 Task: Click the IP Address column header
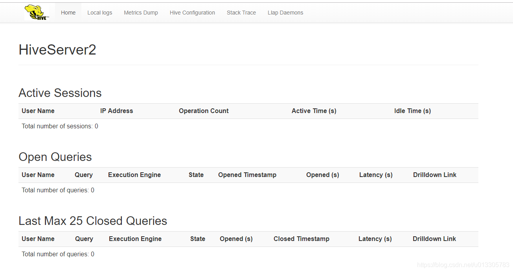coord(117,111)
